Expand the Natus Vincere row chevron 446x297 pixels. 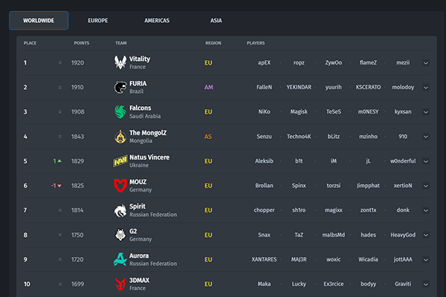coord(426,161)
